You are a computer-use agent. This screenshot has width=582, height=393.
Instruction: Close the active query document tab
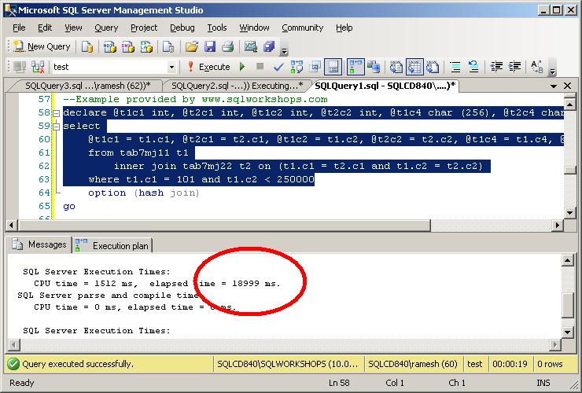568,86
